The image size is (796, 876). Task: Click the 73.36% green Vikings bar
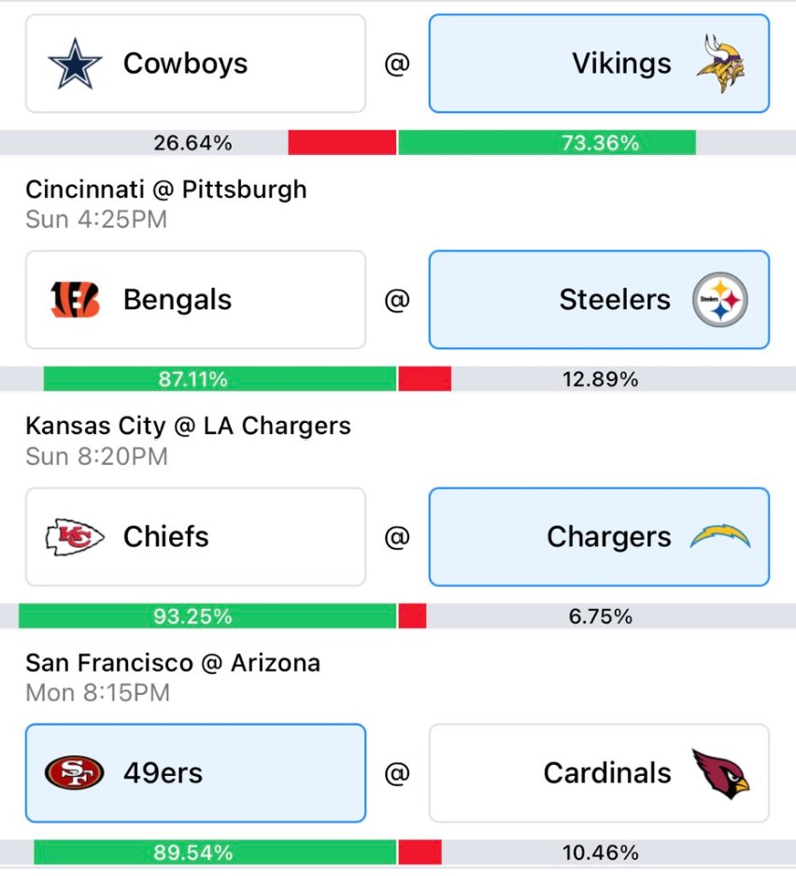tap(547, 143)
